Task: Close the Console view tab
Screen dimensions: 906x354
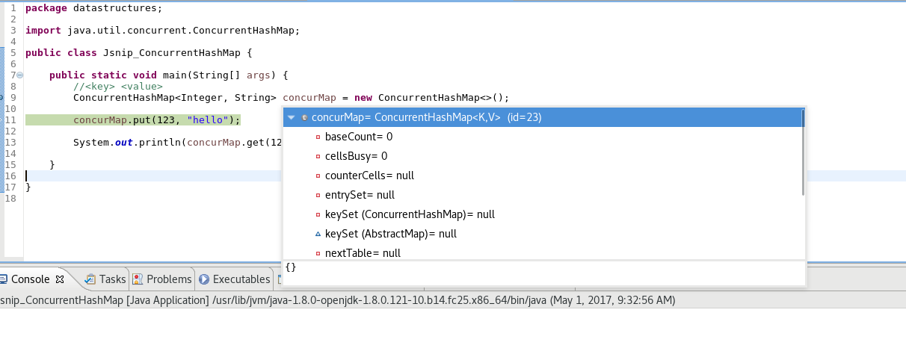Action: pos(61,279)
